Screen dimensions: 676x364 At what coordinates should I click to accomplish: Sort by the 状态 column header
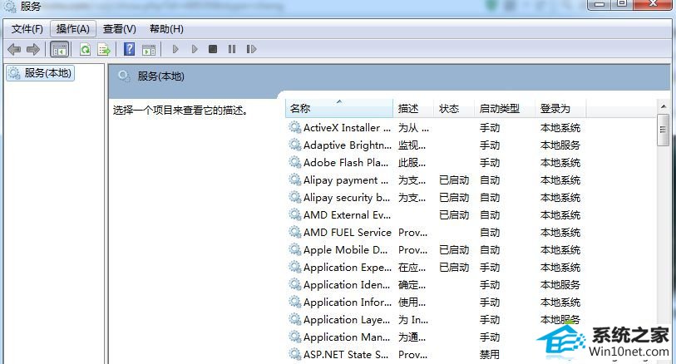click(454, 109)
